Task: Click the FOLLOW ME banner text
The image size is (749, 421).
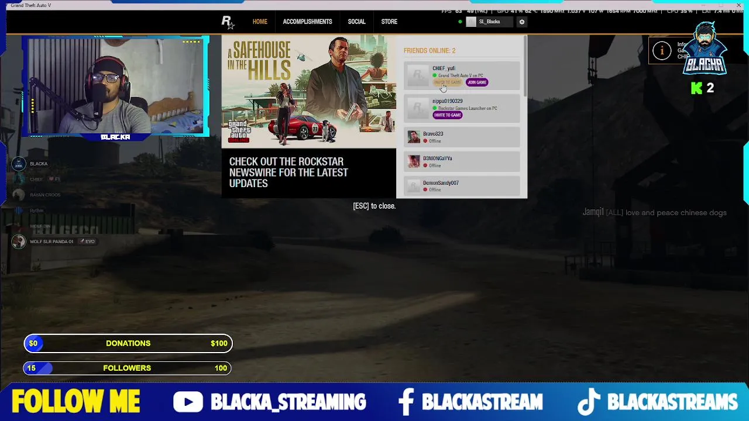Action: click(x=75, y=402)
